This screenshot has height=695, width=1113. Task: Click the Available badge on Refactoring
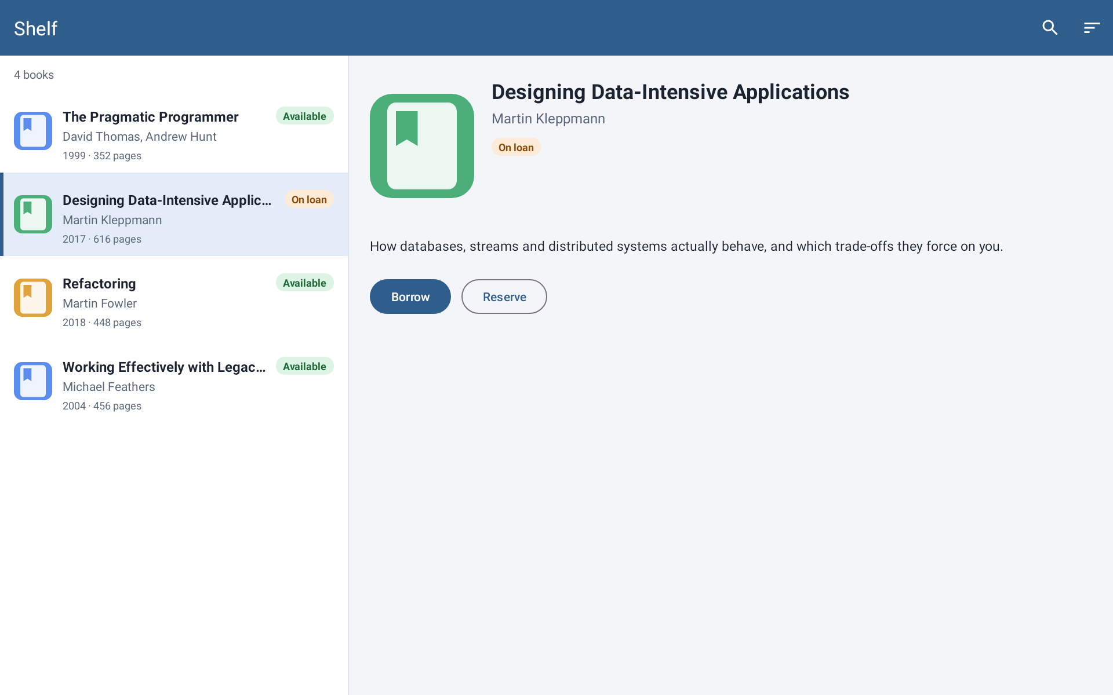point(305,283)
